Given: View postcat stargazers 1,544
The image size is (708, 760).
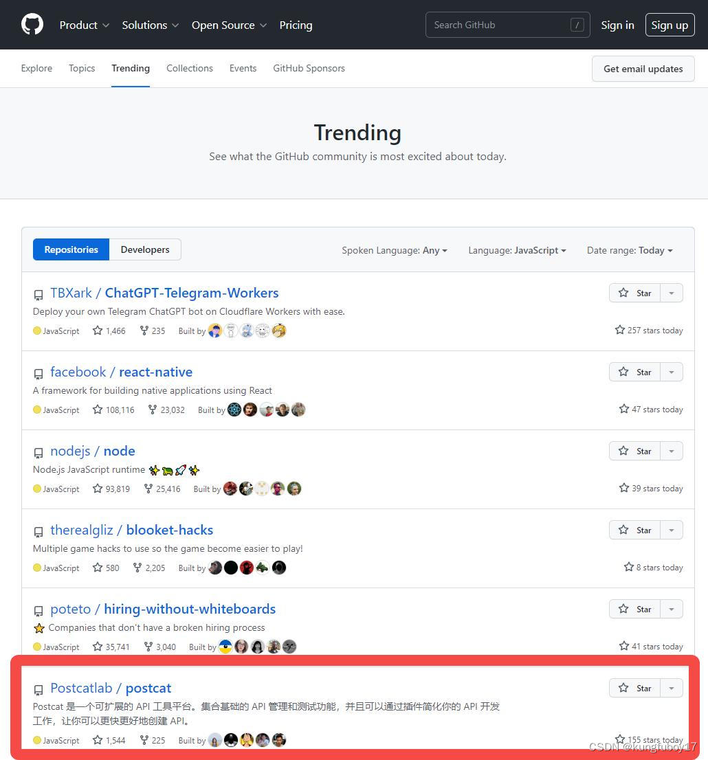Looking at the screenshot, I should click(109, 740).
